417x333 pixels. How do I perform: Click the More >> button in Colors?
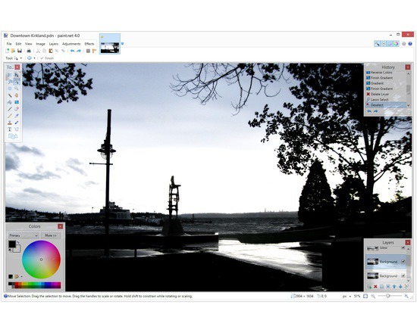pos(51,235)
